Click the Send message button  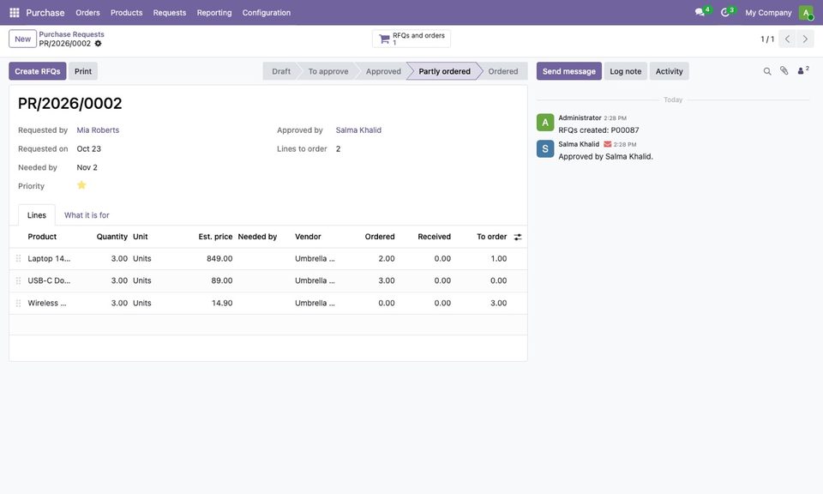click(x=569, y=71)
